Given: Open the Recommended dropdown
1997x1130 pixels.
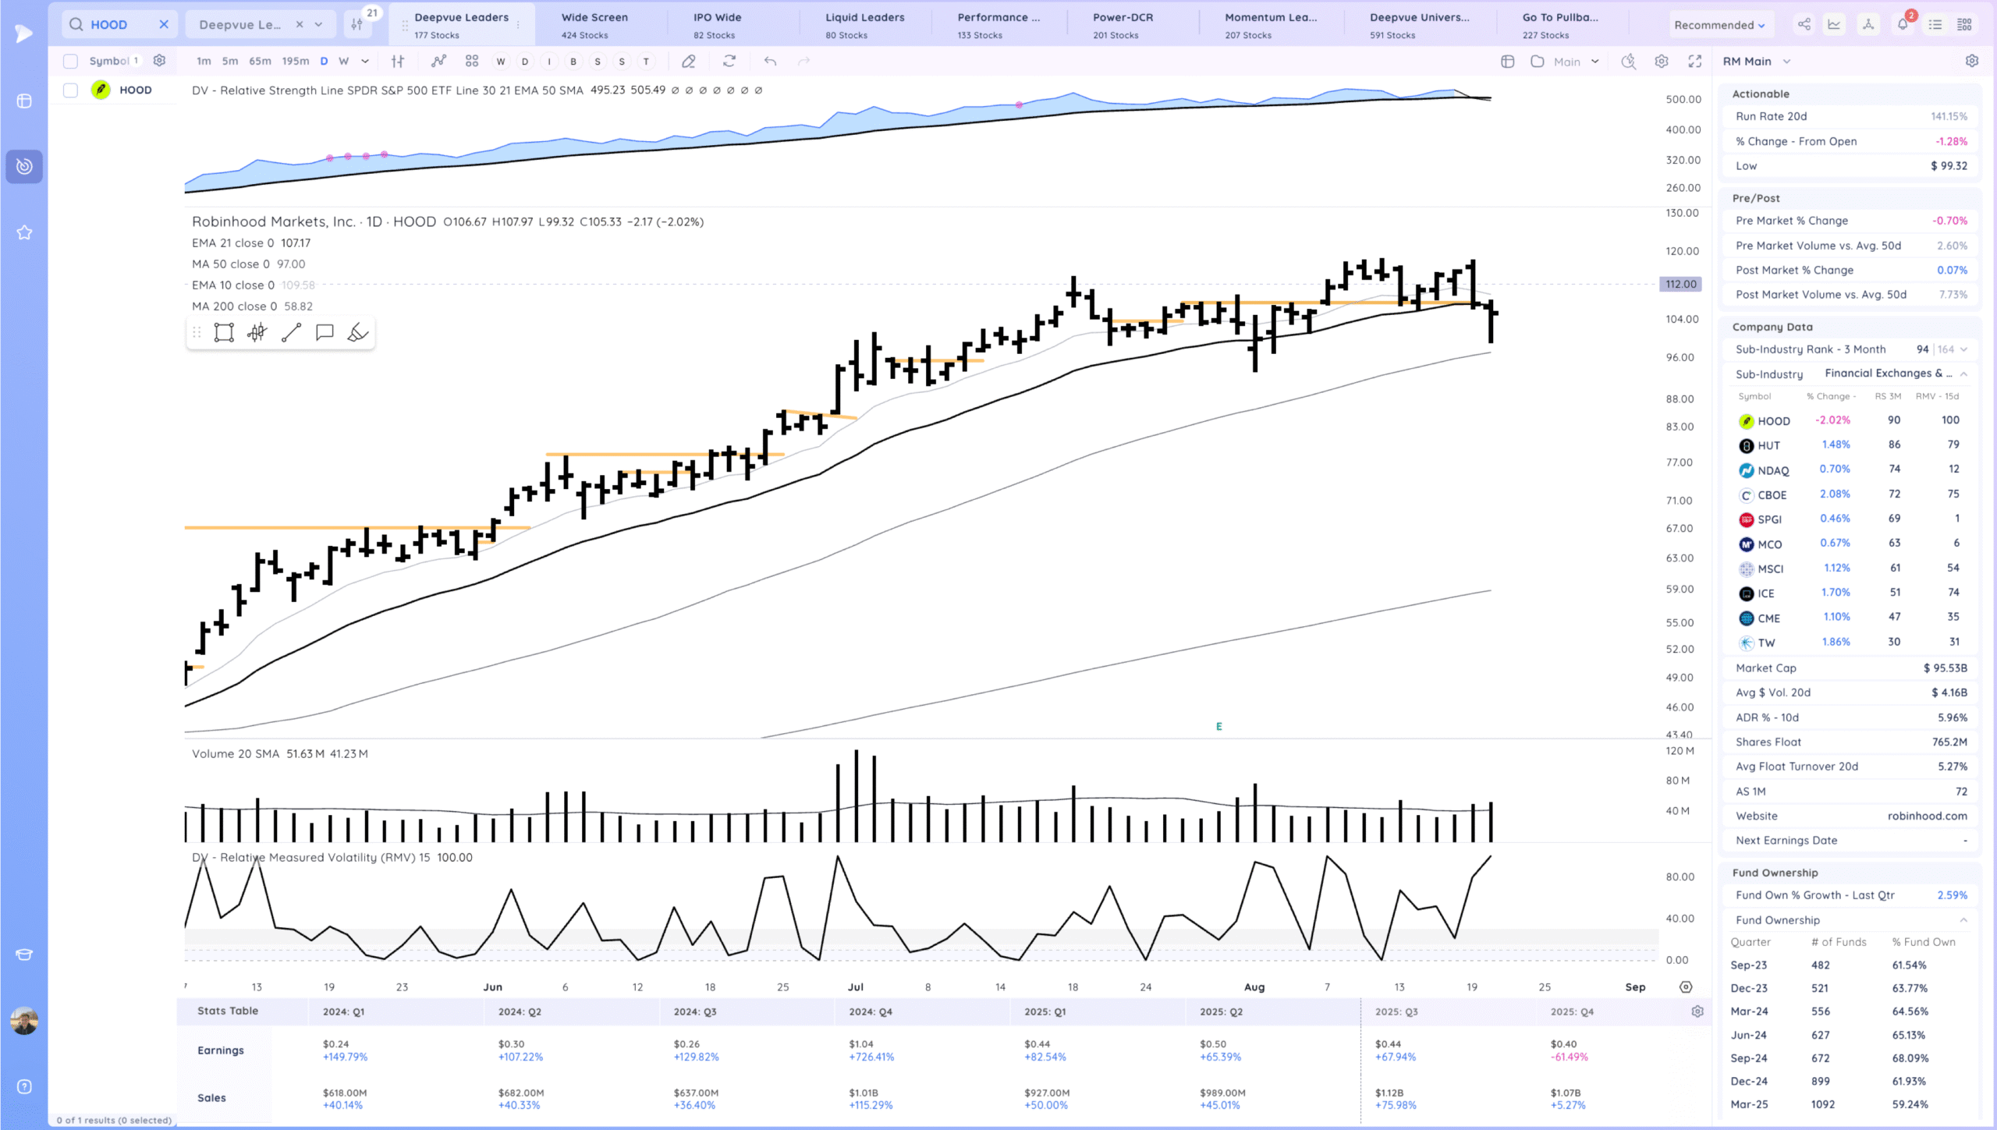Looking at the screenshot, I should point(1719,25).
